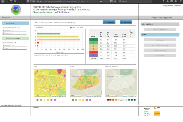183x122 pixels.
Task: Go back with the browser back arrow
Action: click(3, 1)
